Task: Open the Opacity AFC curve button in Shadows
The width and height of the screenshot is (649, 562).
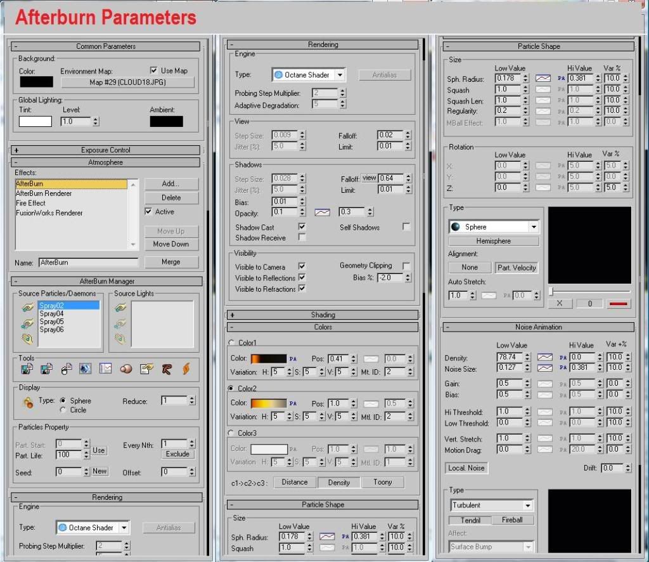Action: 322,212
